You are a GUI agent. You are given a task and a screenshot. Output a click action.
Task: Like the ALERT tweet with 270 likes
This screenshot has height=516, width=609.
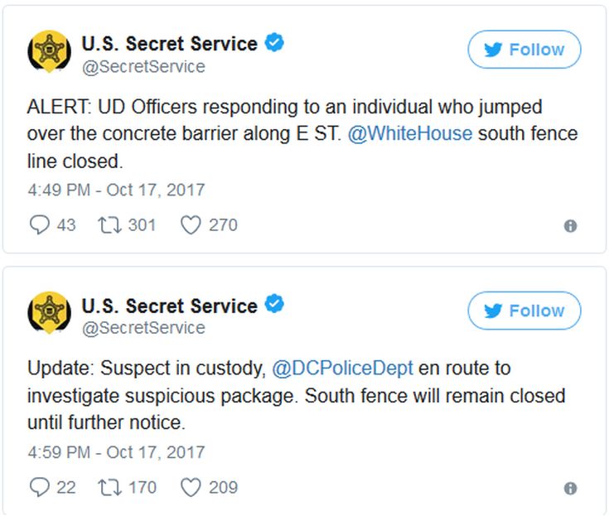point(191,224)
